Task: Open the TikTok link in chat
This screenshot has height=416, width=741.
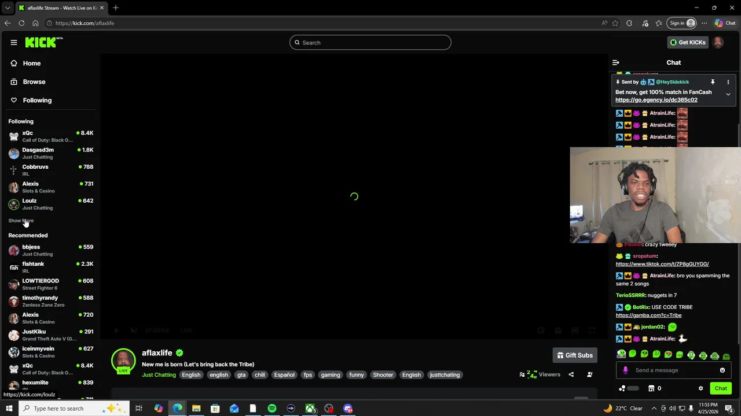Action: coord(662,264)
